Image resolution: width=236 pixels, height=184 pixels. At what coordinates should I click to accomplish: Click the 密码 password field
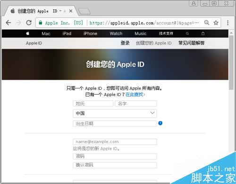coord(115,156)
